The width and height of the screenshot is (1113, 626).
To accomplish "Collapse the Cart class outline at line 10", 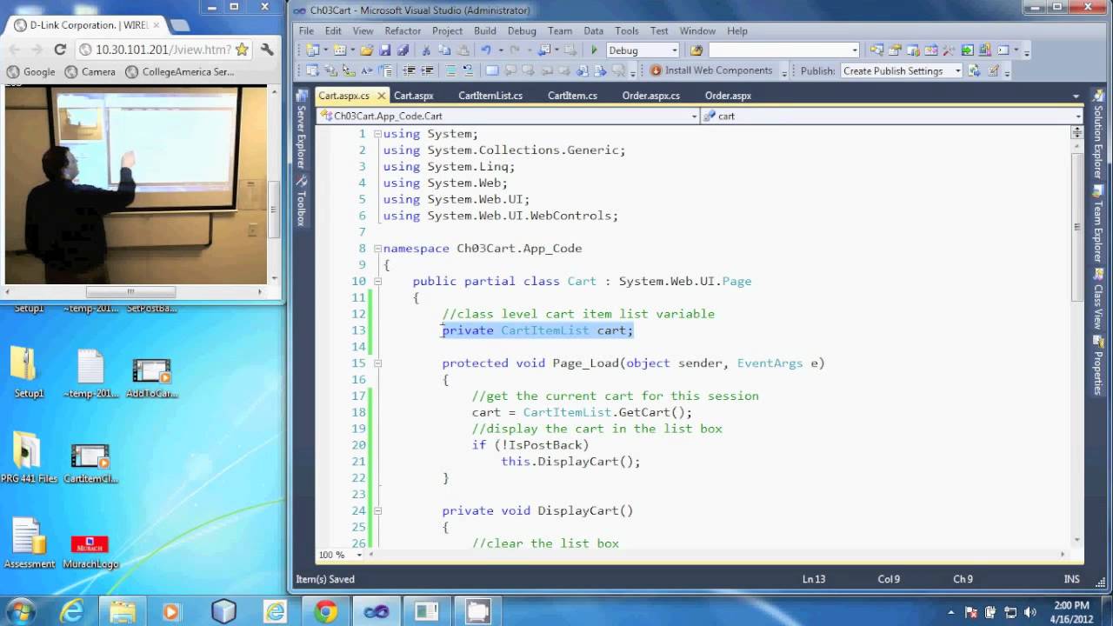I will 378,281.
